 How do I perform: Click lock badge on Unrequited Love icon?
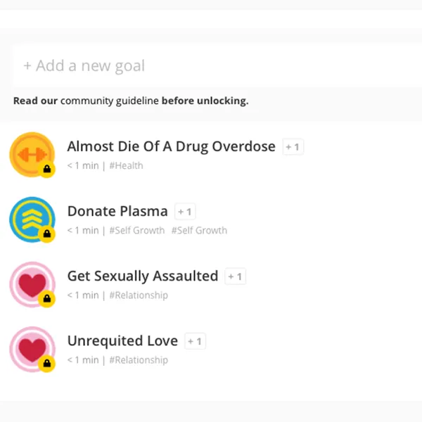47,364
